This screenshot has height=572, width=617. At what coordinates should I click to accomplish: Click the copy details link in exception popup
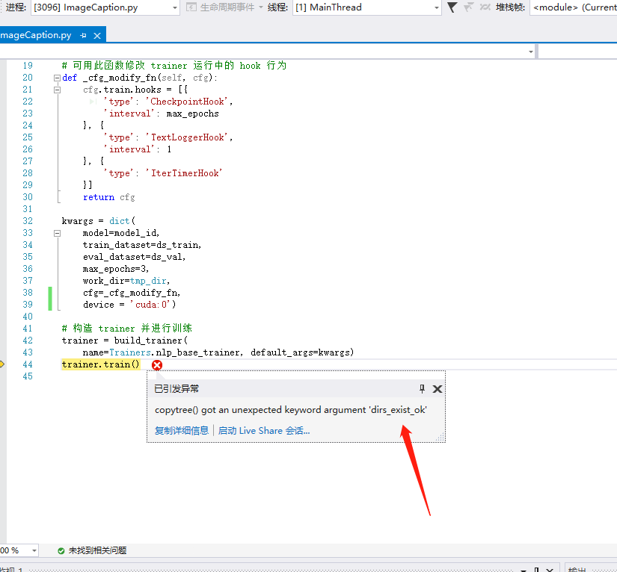[x=182, y=431]
